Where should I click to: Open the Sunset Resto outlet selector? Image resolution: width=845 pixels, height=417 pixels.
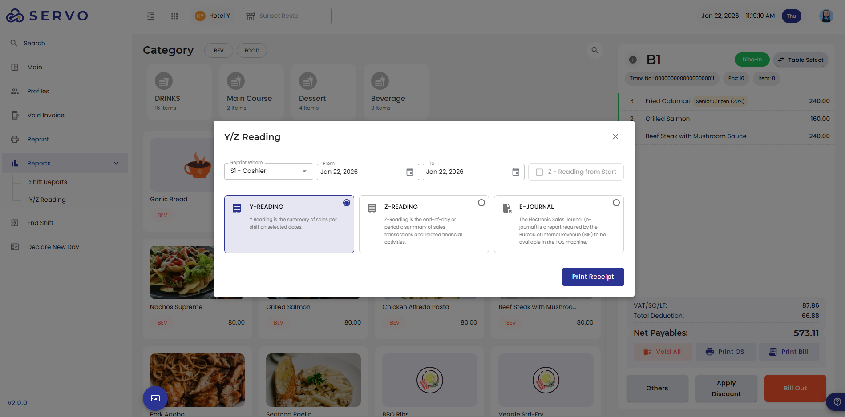287,16
